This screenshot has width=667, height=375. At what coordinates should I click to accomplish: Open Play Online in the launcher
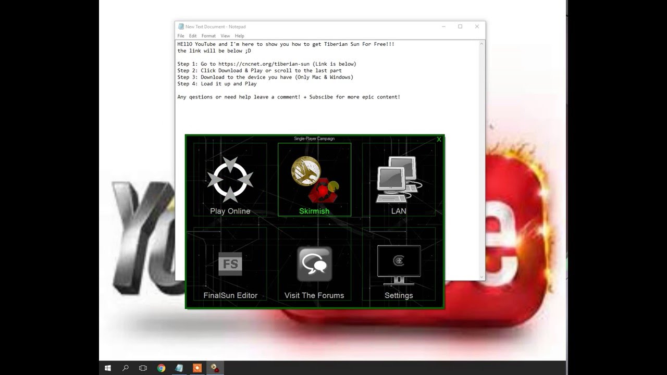click(x=230, y=180)
